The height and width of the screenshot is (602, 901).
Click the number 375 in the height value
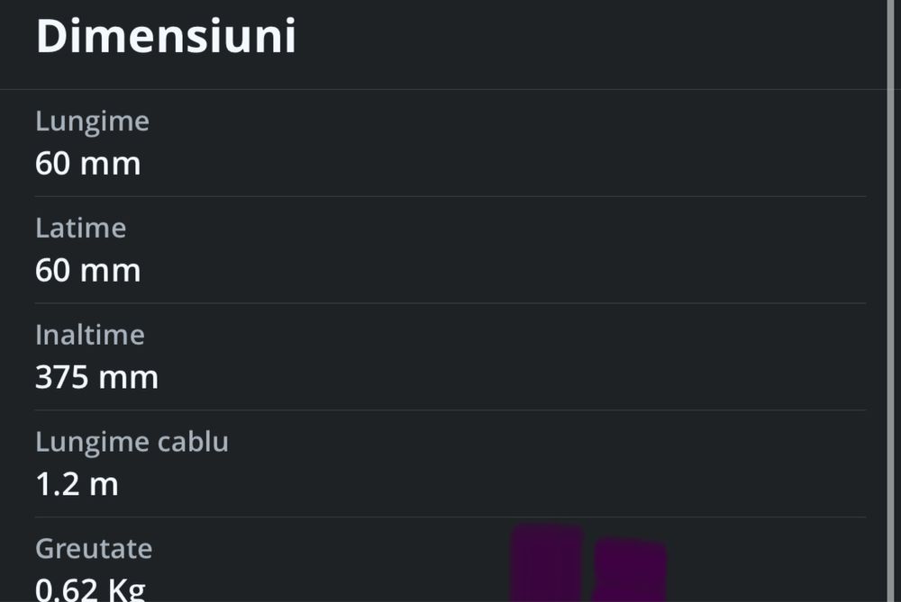click(x=61, y=377)
